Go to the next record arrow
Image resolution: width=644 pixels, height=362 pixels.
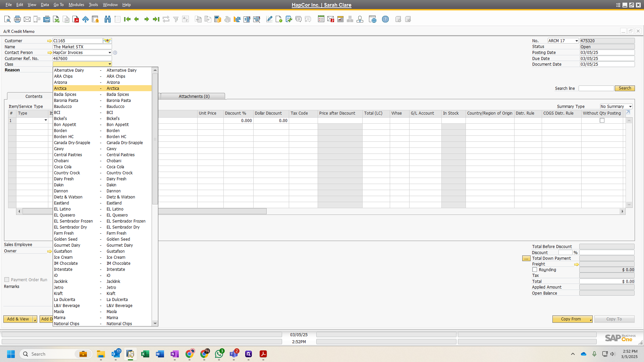pos(147,19)
